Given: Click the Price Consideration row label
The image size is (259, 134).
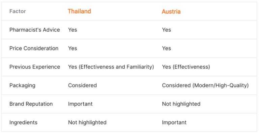Looking at the screenshot, I should point(34,48).
